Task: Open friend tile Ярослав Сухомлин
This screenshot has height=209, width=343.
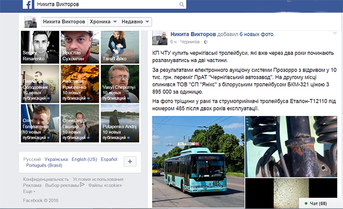Action: point(80,47)
